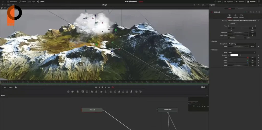Click the eyedropper next to Emission color
Image resolution: width=262 pixels, height=130 pixels.
point(241,55)
